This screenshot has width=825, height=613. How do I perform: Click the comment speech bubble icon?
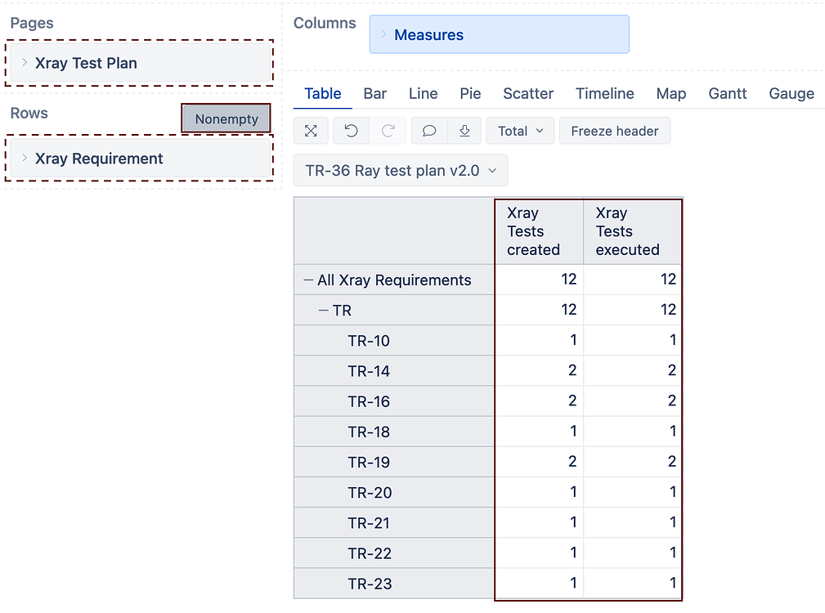[428, 131]
